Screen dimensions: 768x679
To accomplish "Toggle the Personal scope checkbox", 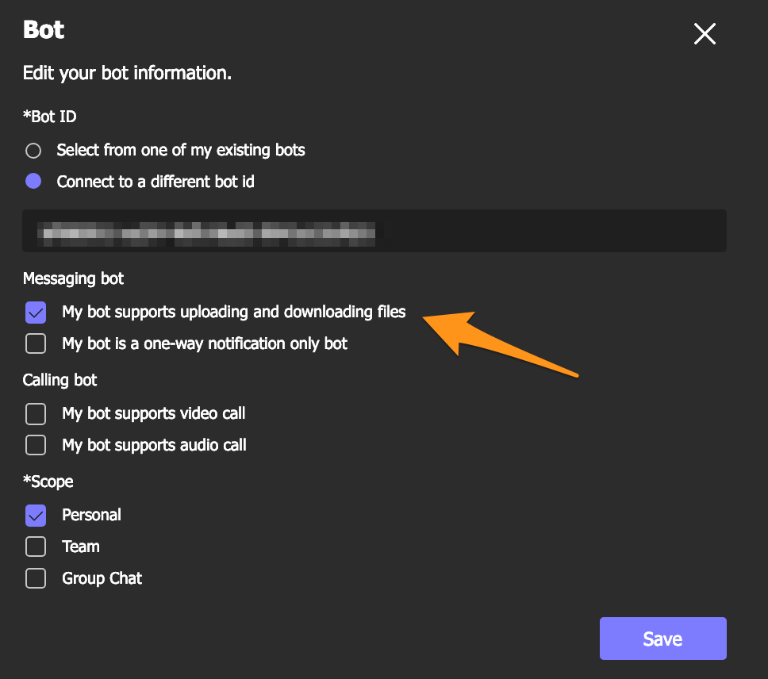I will (x=36, y=516).
